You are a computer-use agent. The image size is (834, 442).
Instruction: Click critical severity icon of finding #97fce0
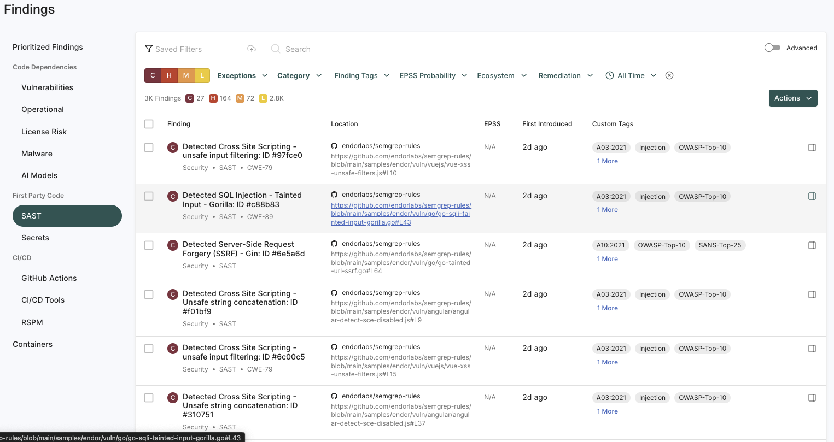[x=173, y=147]
